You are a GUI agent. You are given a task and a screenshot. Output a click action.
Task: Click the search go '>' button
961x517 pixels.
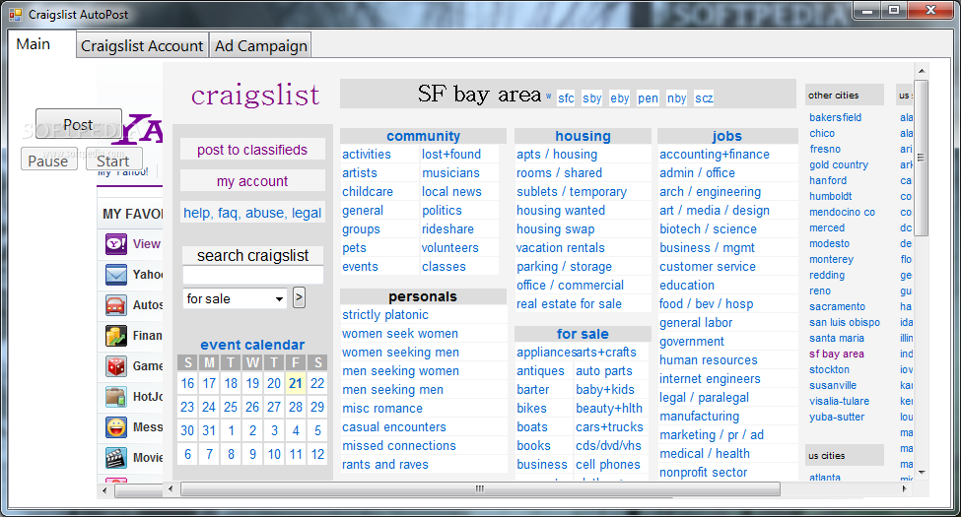coord(299,297)
